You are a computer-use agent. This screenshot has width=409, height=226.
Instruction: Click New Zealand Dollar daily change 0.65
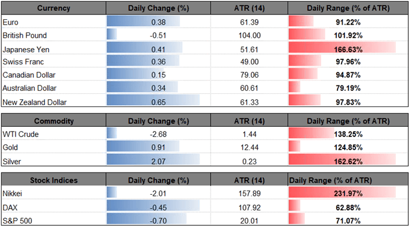pyautogui.click(x=158, y=102)
